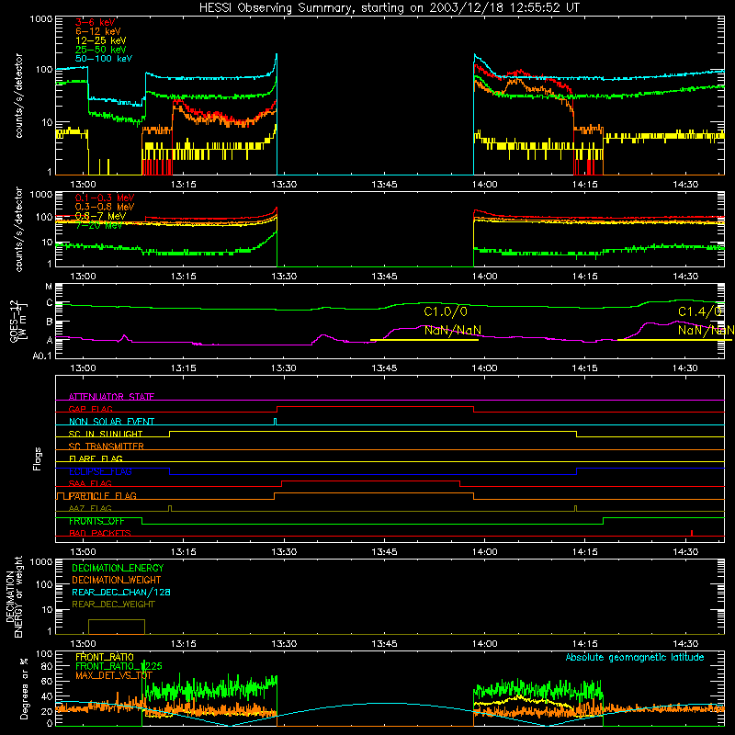
Task: Click the MAX_DET_VS_TOT legend label
Action: pyautogui.click(x=114, y=675)
